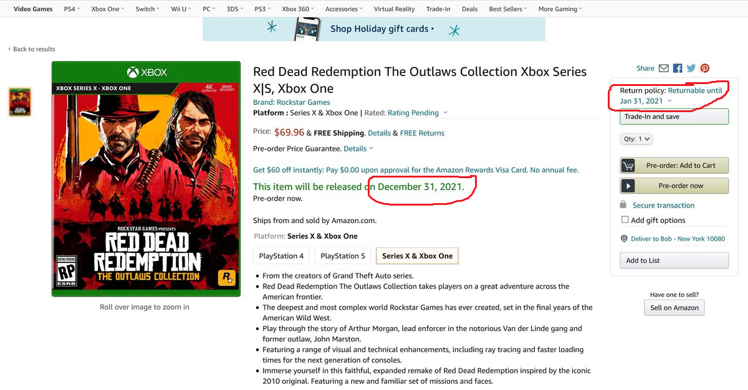Screen dimensions: 748x390
Task: Expand the Return policy details
Action: 668,100
